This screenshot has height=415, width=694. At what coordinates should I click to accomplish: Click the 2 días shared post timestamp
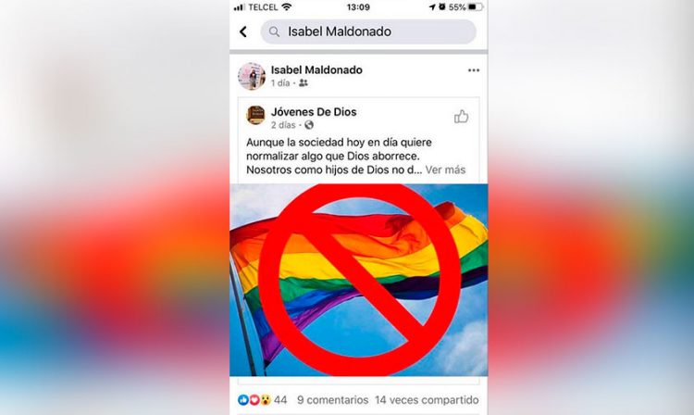283,125
